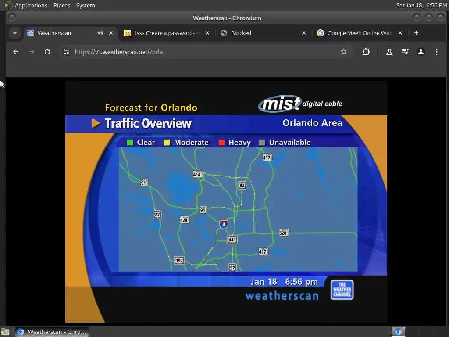Click The Weather Channel logo
Viewport: 449px width, 337px height.
[342, 290]
